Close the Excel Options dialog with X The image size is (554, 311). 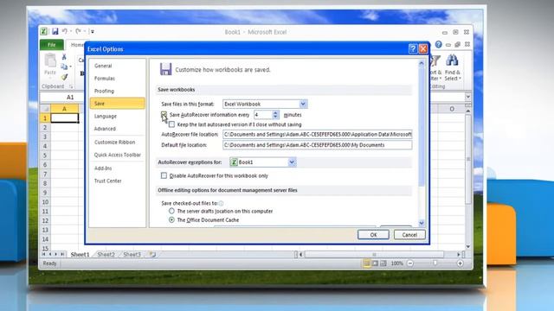(x=423, y=48)
